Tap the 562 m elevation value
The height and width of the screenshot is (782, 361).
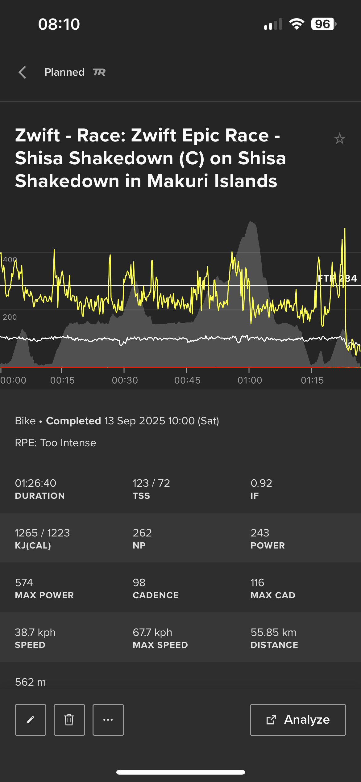pyautogui.click(x=30, y=682)
